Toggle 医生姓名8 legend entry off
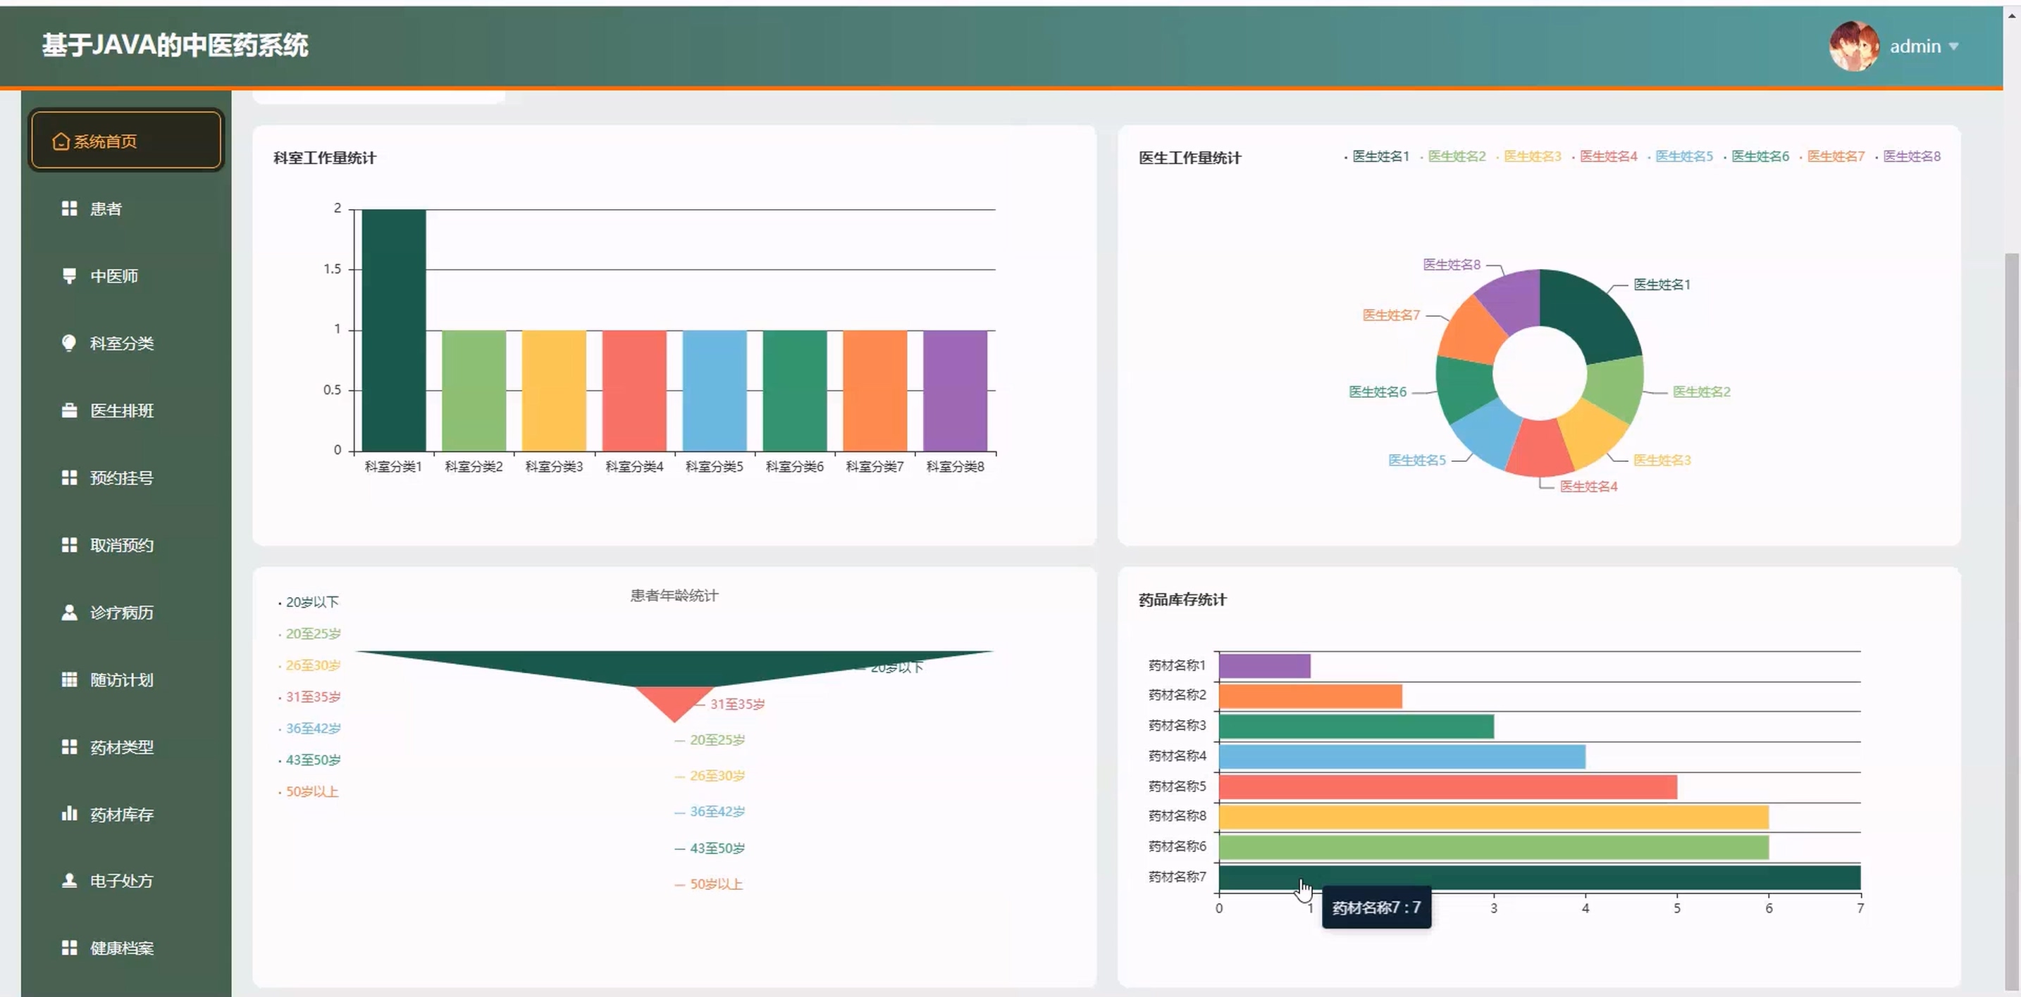Viewport: 2021px width, 997px height. [x=1910, y=157]
